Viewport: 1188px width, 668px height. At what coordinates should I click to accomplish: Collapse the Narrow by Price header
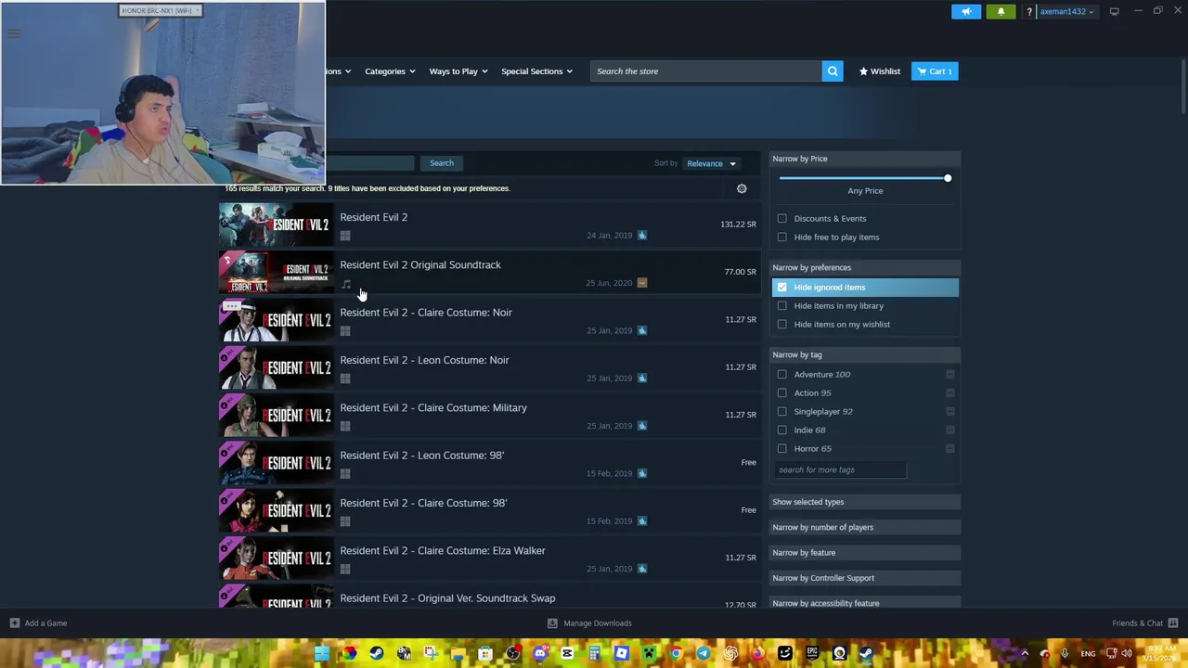click(865, 159)
